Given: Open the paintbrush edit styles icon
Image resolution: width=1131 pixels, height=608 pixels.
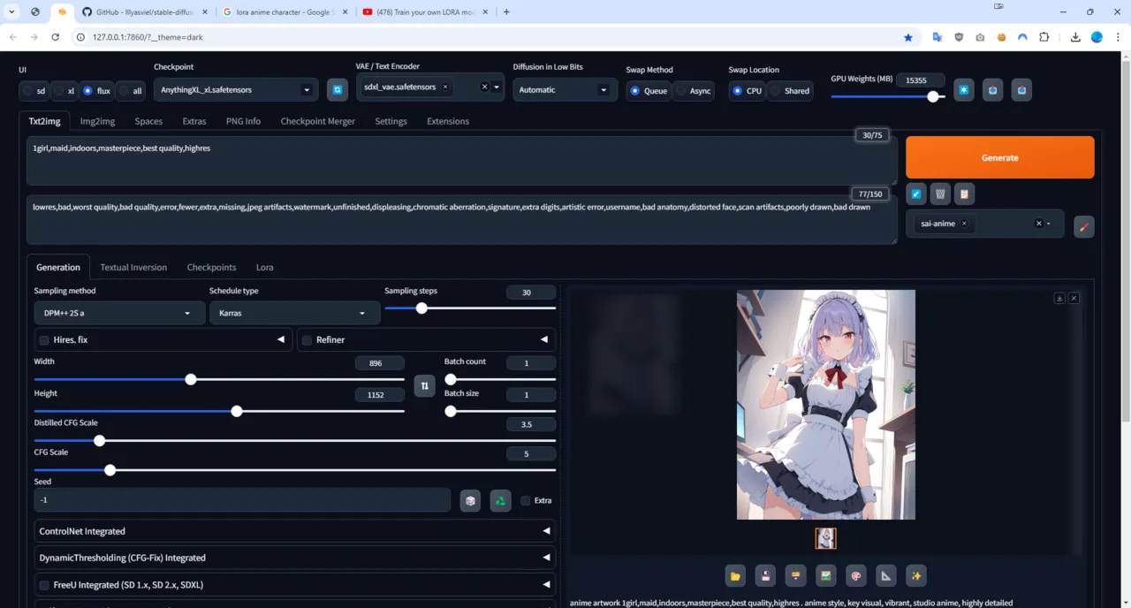Looking at the screenshot, I should click(1083, 226).
